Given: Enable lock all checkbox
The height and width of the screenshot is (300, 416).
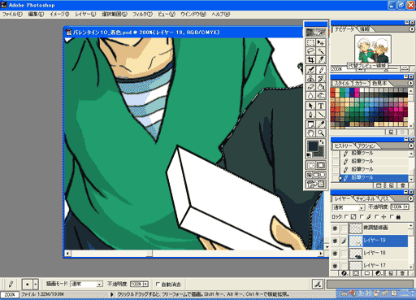Looking at the screenshot, I should (x=392, y=217).
